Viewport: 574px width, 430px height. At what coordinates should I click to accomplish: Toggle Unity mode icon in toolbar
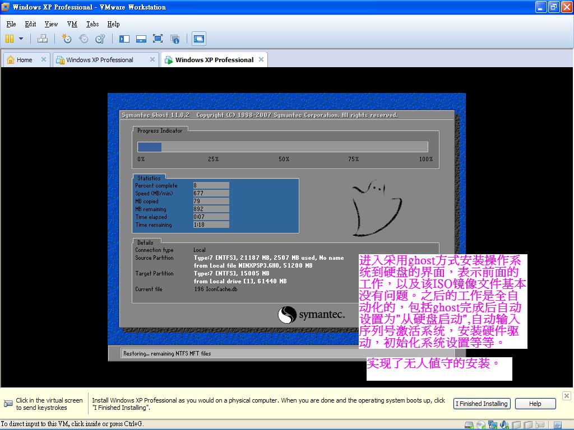(x=175, y=39)
